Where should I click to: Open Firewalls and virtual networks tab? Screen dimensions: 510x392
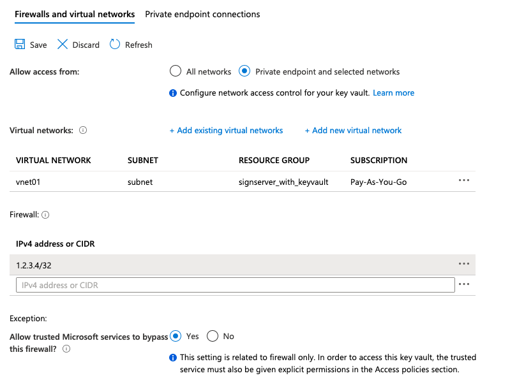[x=75, y=14]
